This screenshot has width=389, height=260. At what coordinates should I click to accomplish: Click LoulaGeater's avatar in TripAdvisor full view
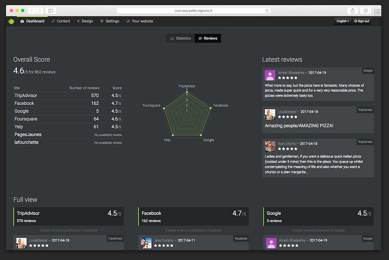tap(21, 243)
